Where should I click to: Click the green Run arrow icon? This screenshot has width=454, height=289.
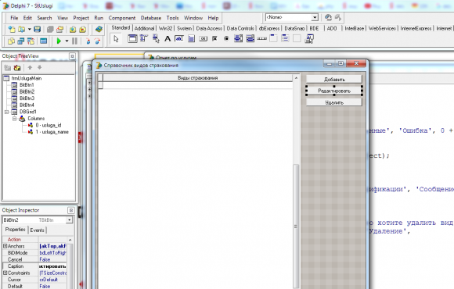click(59, 41)
